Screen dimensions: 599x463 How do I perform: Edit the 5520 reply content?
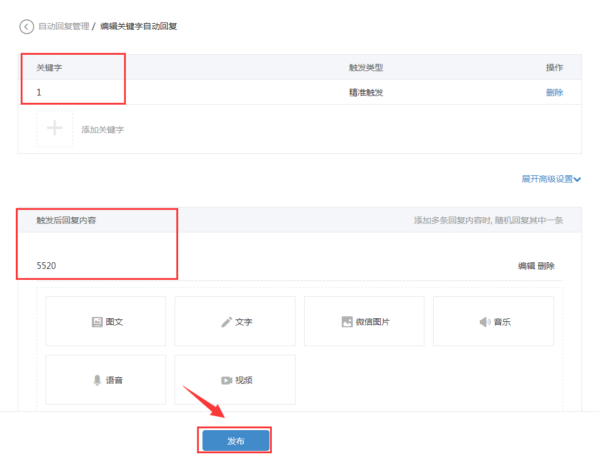coord(527,266)
